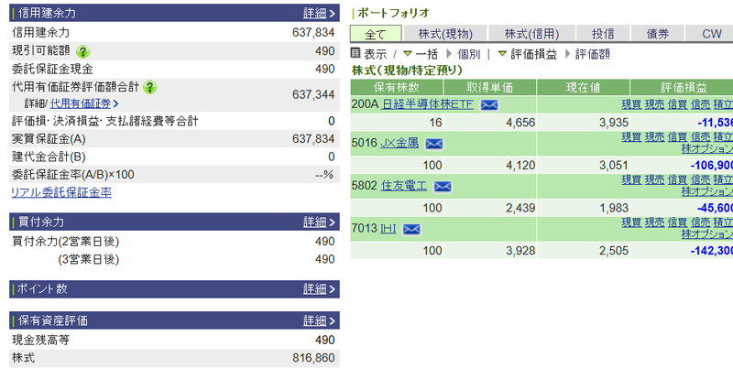Click JX金属 current price 3,051
The image size is (733, 368).
point(614,166)
